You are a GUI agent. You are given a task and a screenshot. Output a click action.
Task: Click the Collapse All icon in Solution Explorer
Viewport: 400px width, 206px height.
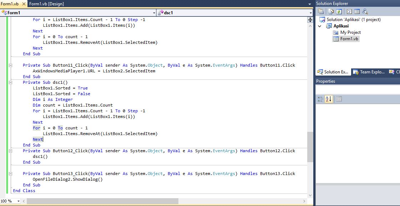coord(320,11)
